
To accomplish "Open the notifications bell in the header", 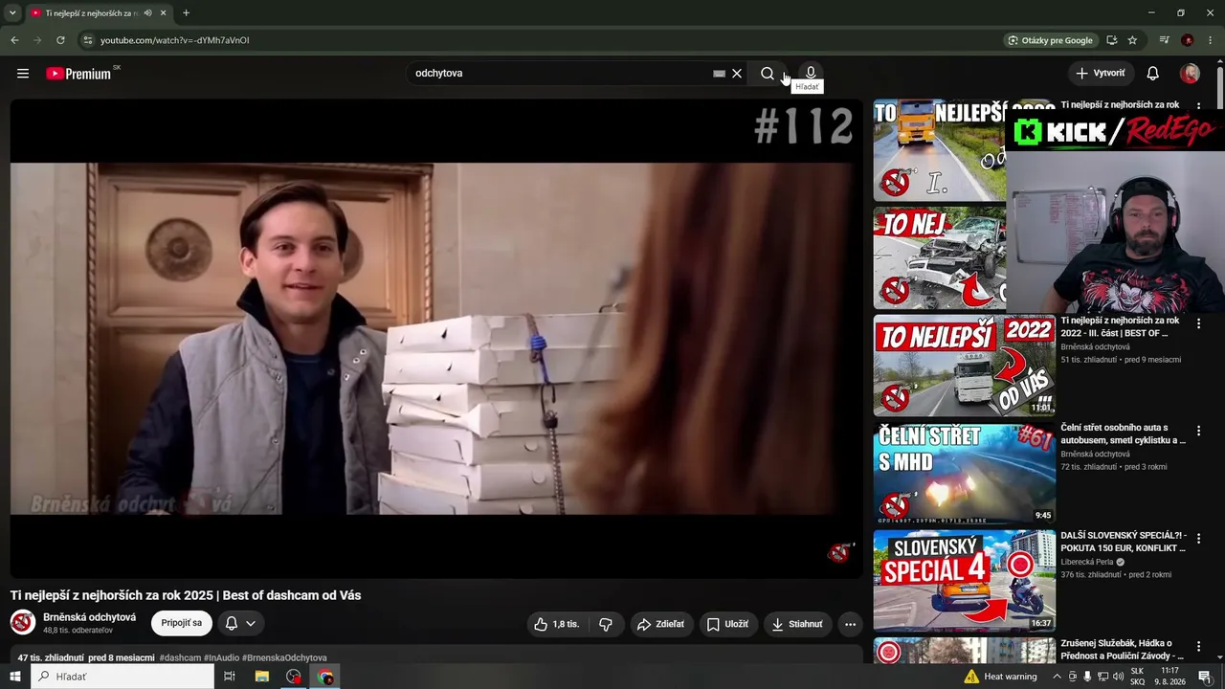I will pyautogui.click(x=1153, y=74).
